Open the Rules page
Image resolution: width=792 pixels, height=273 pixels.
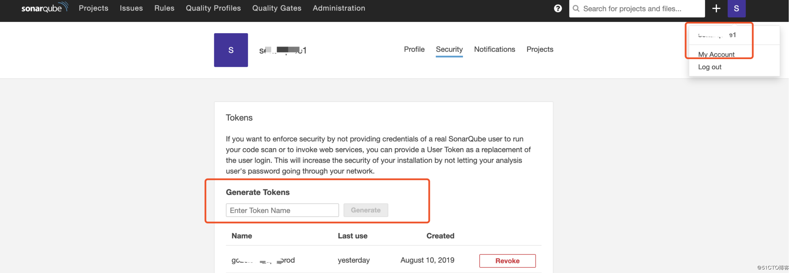pos(164,8)
